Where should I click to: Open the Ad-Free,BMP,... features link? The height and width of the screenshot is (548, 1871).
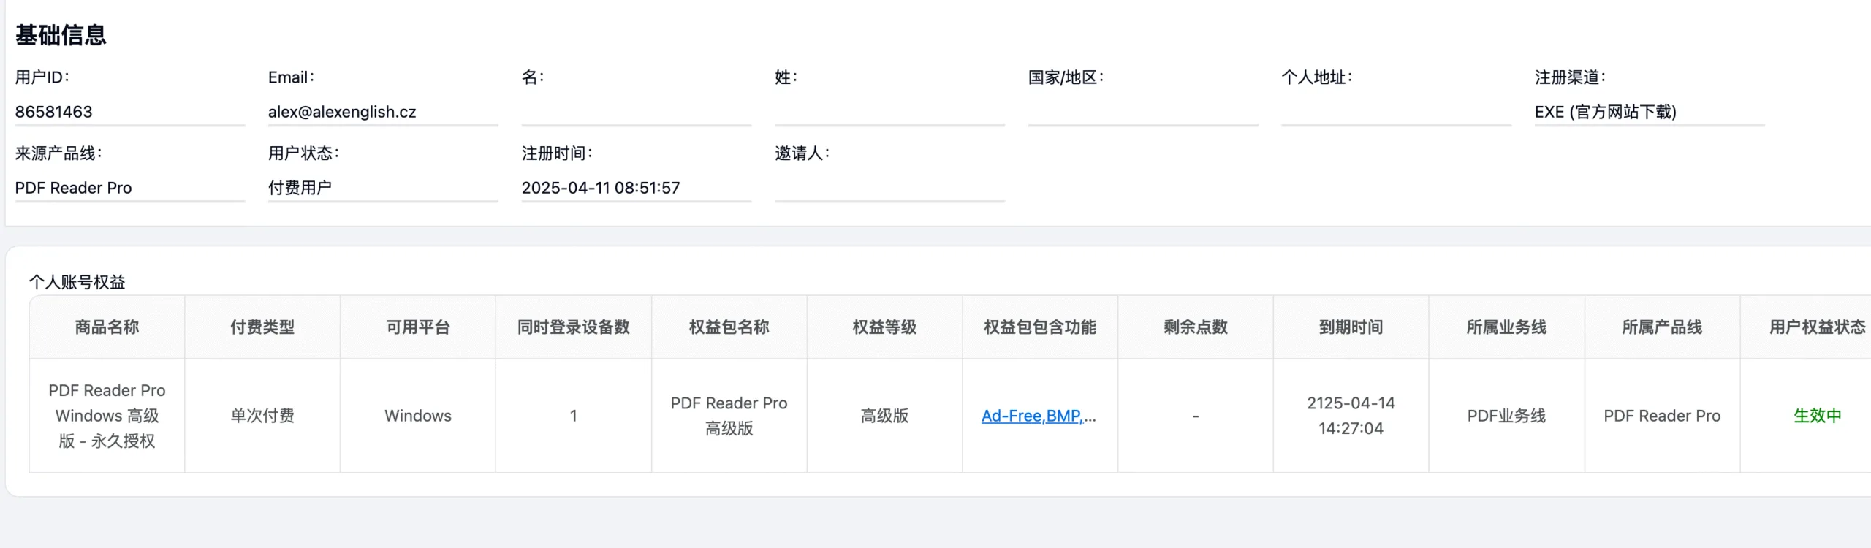1039,416
